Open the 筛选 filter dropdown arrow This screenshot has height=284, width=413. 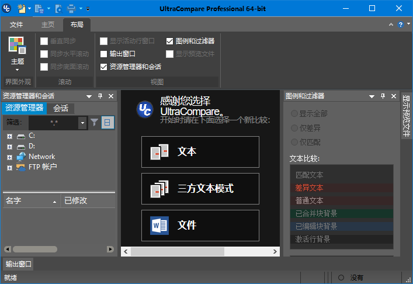pyautogui.click(x=82, y=123)
